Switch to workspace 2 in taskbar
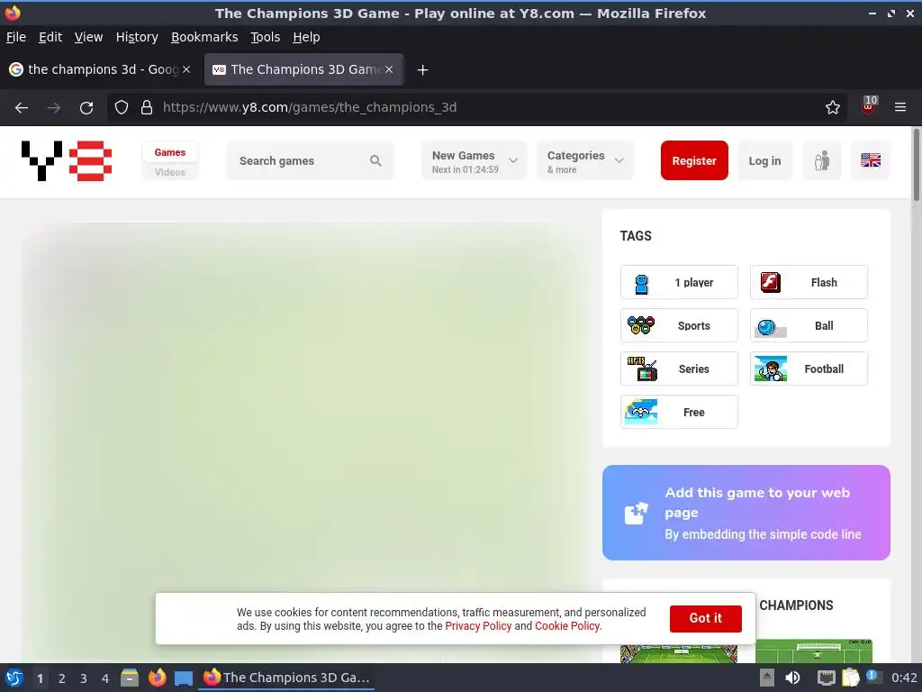 (62, 678)
